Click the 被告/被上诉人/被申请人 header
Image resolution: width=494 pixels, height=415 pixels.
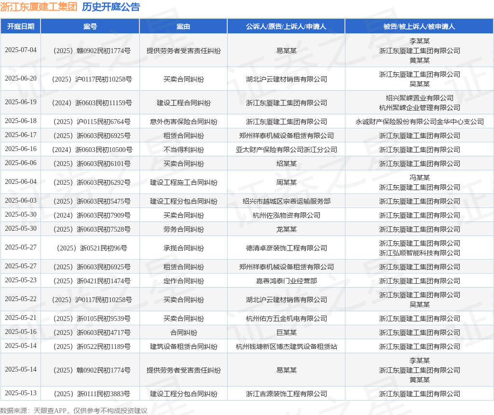tap(419, 27)
